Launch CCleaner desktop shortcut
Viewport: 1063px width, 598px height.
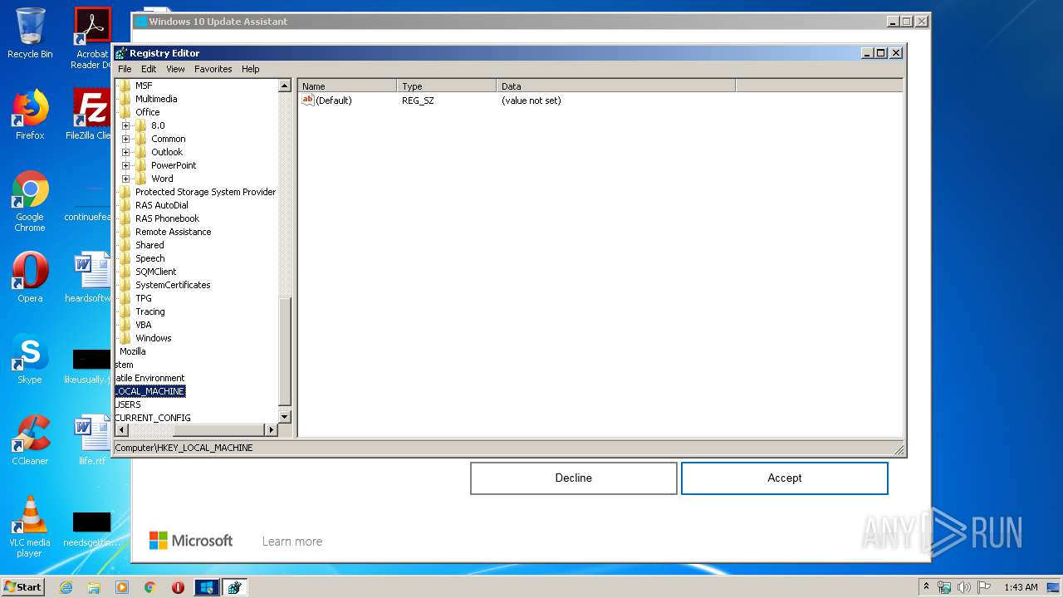click(x=30, y=440)
